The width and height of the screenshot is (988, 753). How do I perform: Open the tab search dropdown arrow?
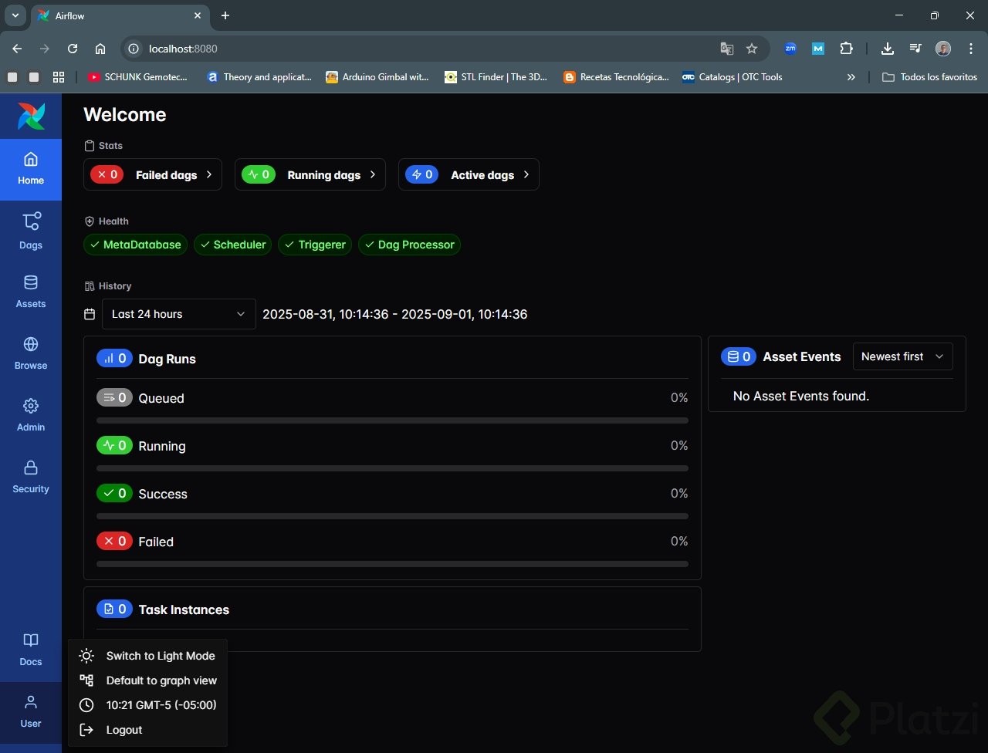coord(15,15)
